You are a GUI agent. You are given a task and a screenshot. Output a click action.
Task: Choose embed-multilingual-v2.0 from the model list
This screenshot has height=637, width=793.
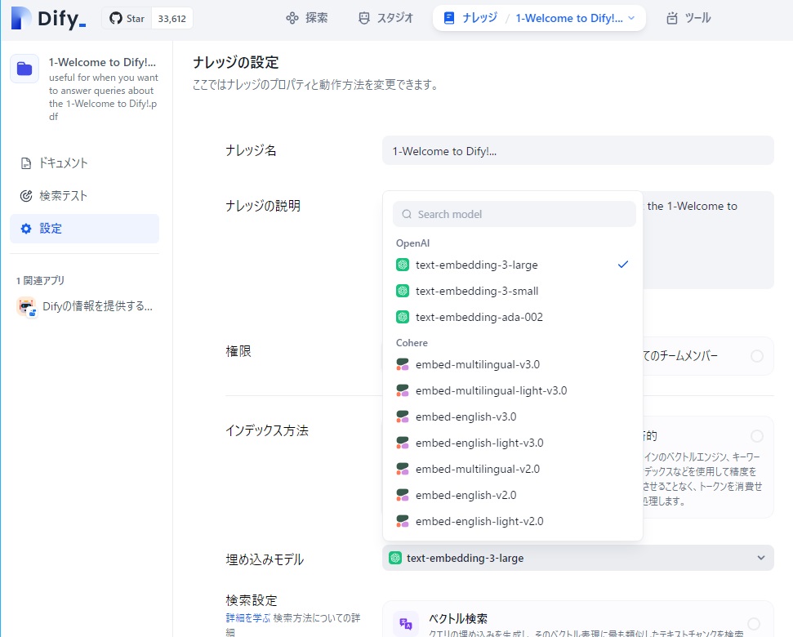click(x=513, y=469)
